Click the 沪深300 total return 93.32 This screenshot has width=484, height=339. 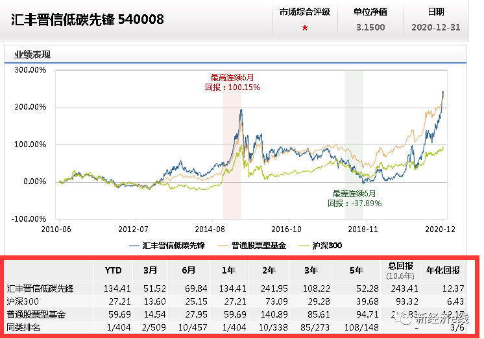[x=407, y=301]
